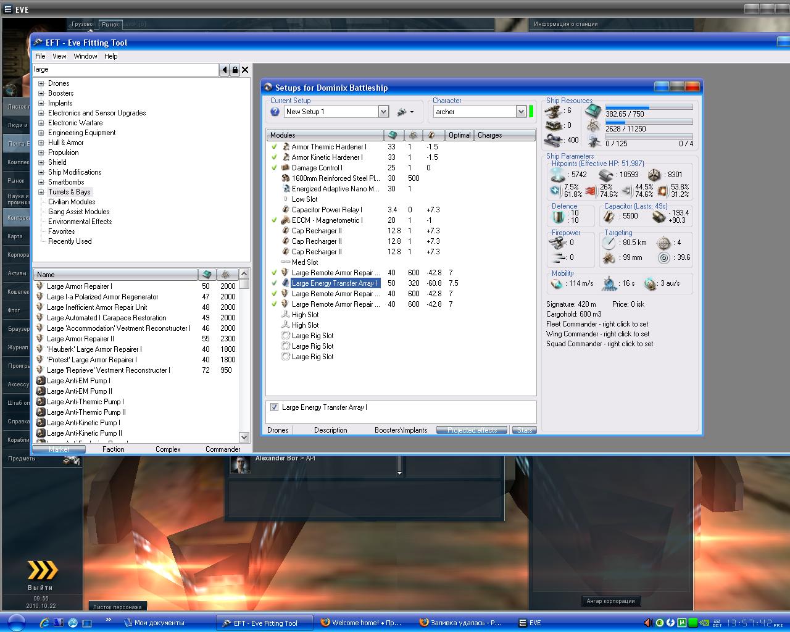Clear the search with the X icon
790x632 pixels.
pos(245,70)
